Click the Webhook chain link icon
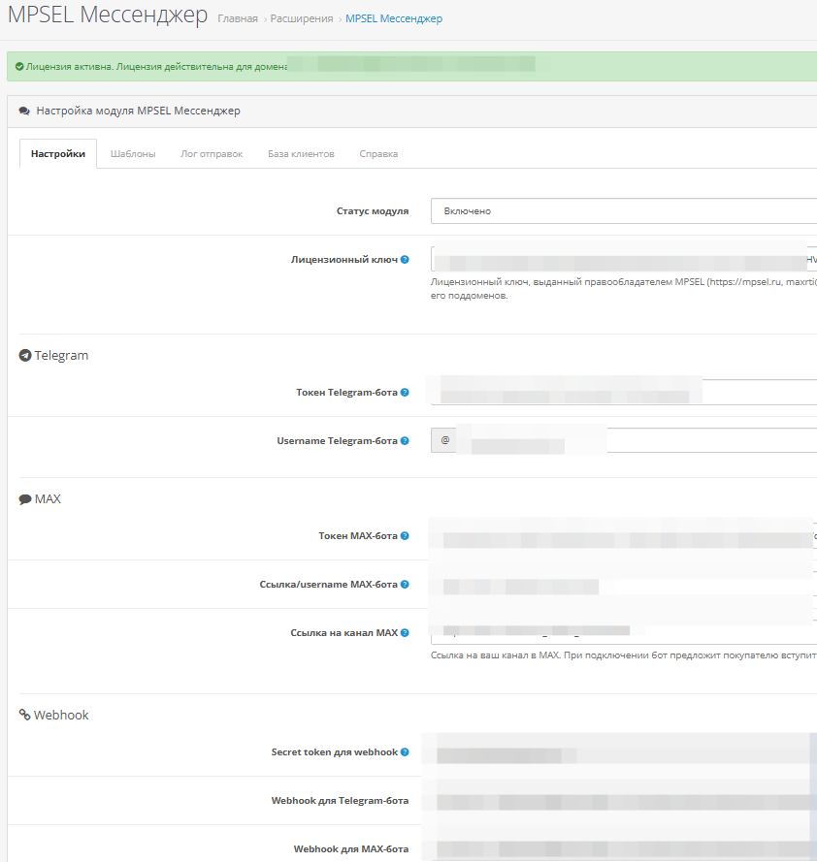 point(25,715)
